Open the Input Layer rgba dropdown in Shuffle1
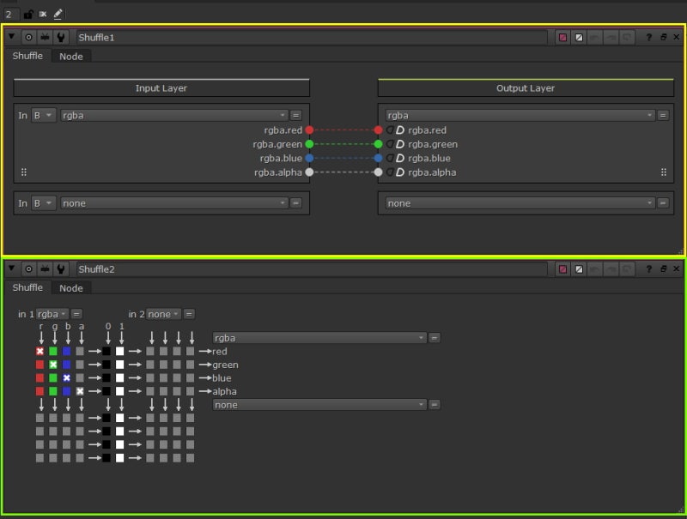The image size is (687, 519). pyautogui.click(x=172, y=115)
